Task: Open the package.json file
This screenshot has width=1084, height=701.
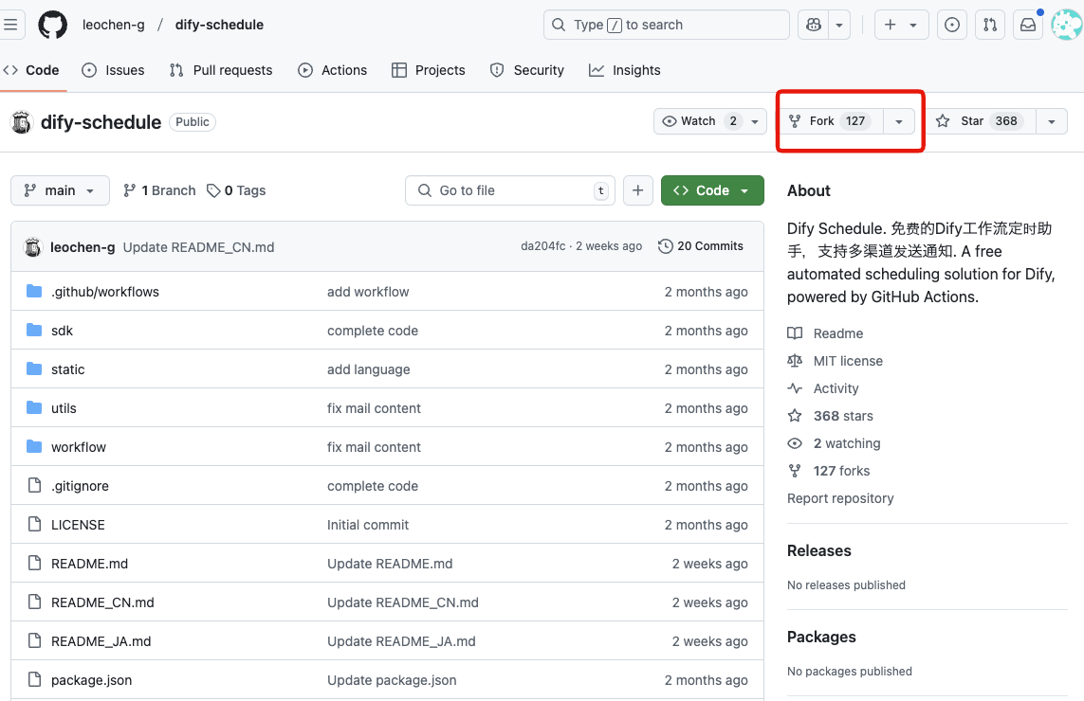Action: point(91,680)
